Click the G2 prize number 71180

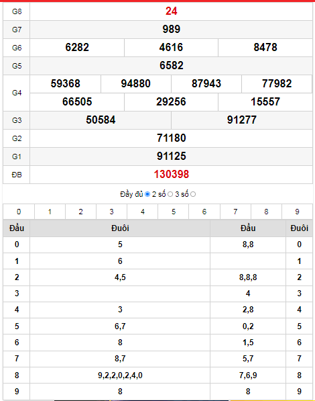point(172,138)
